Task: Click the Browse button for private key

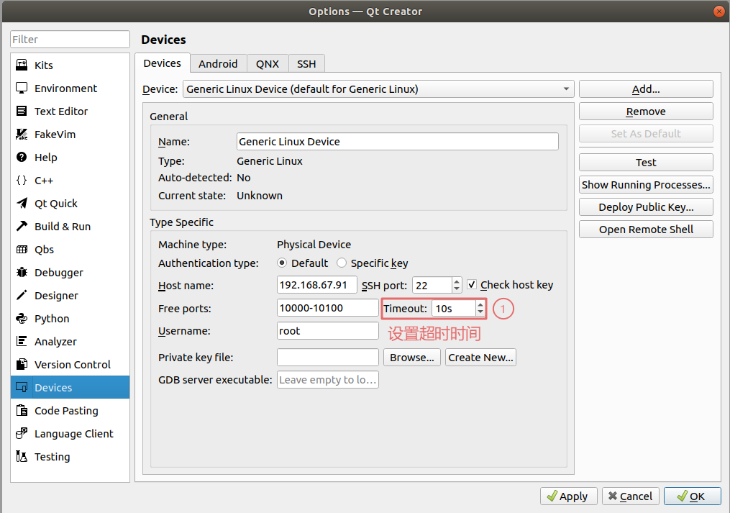Action: pos(412,358)
